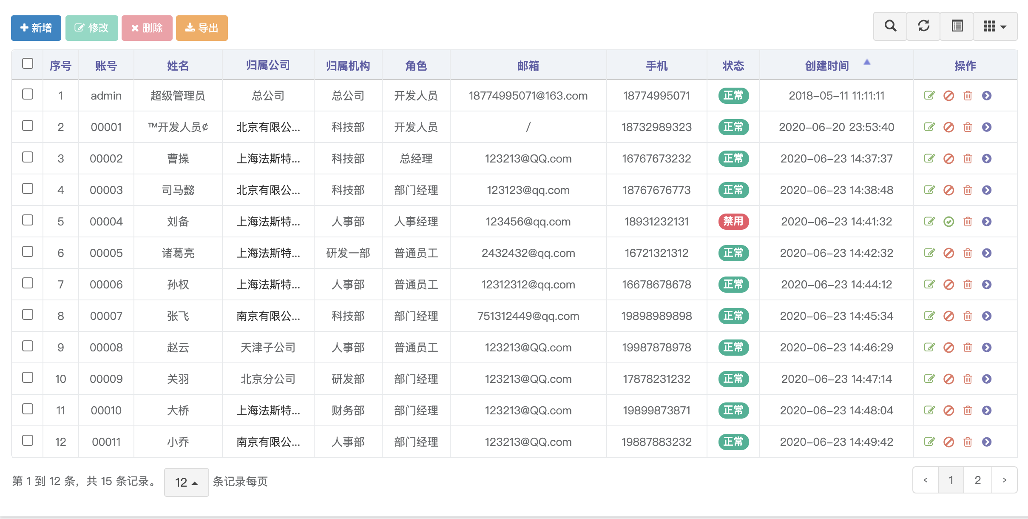Click the 新增 add button
Screen dimensions: 1028x519
click(x=36, y=28)
